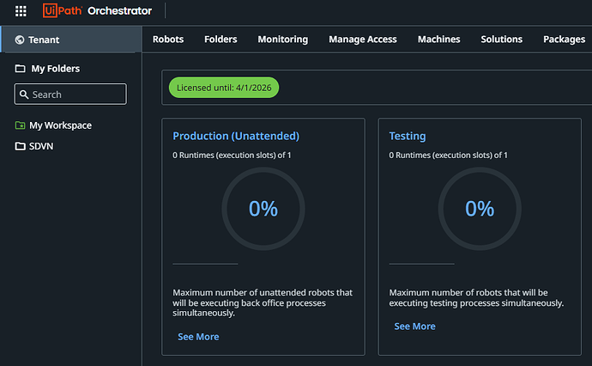592x366 pixels.
Task: Switch to the Folders tab
Action: 220,40
